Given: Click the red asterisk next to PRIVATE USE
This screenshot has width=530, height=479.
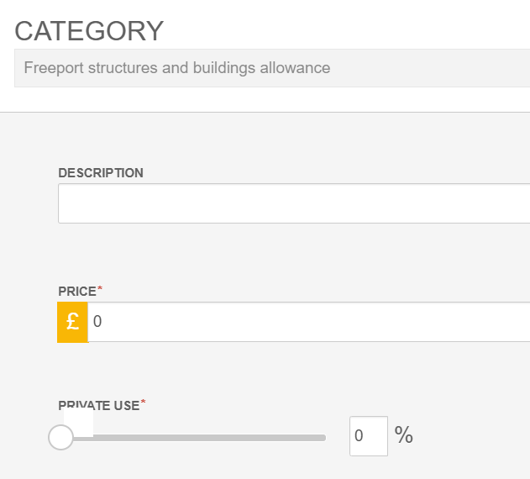Looking at the screenshot, I should 143,403.
